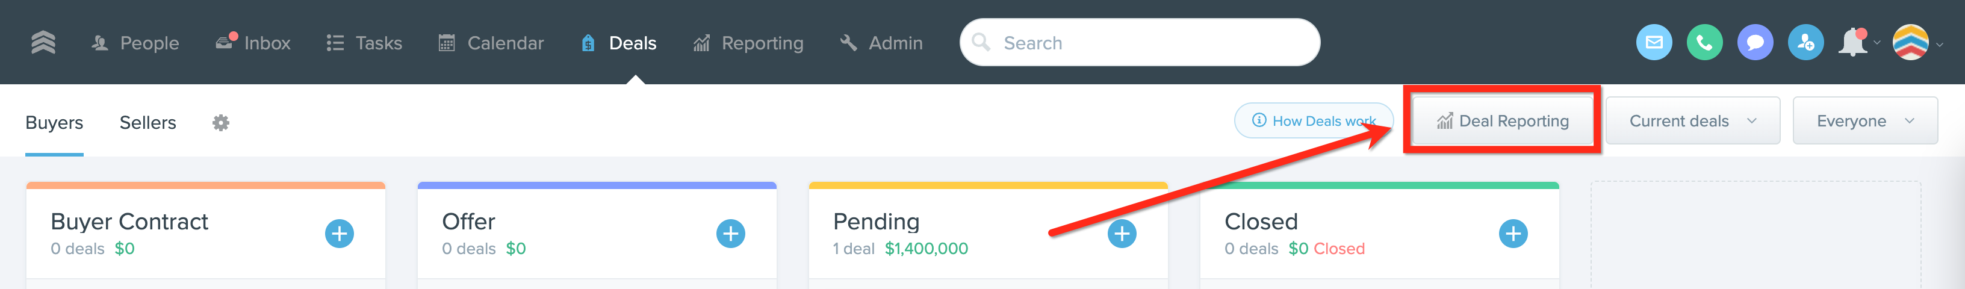
Task: Expand the Current deals dropdown
Action: click(1693, 120)
